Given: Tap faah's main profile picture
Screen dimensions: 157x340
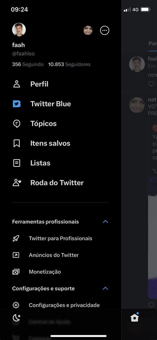Looking at the screenshot, I should tap(19, 29).
